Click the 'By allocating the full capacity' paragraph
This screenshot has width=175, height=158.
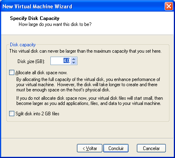pos(88,85)
